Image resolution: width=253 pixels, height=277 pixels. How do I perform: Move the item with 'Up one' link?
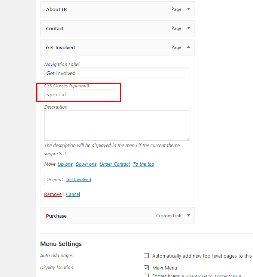(x=65, y=164)
